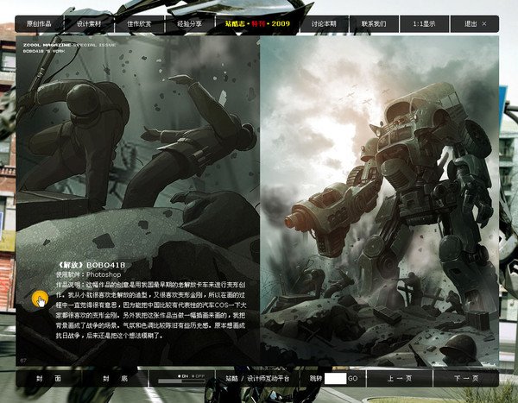Click the right page robot illustration
518x403 pixels.
pos(379,200)
